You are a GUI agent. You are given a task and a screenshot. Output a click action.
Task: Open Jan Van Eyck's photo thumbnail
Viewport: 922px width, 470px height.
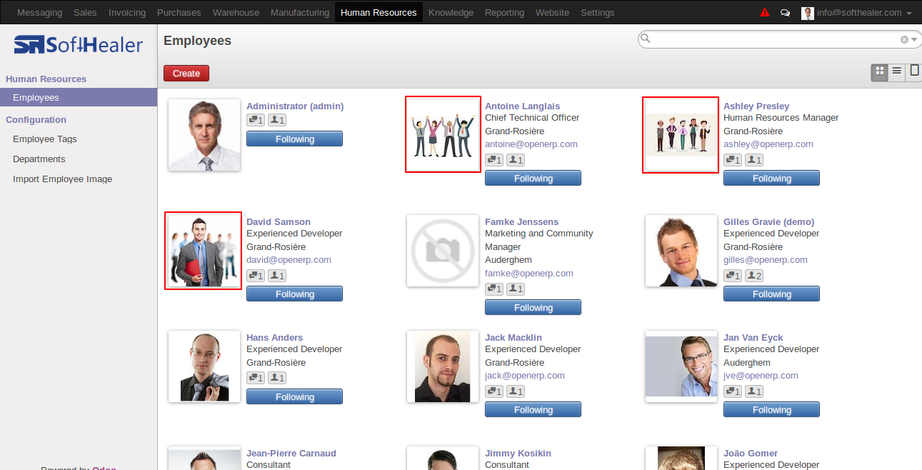tap(681, 366)
